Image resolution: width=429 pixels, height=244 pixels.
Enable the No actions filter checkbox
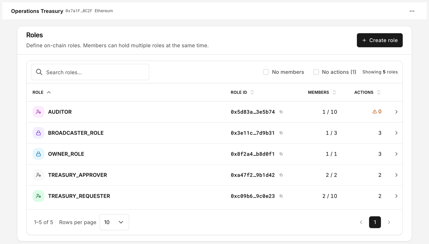[x=316, y=72]
